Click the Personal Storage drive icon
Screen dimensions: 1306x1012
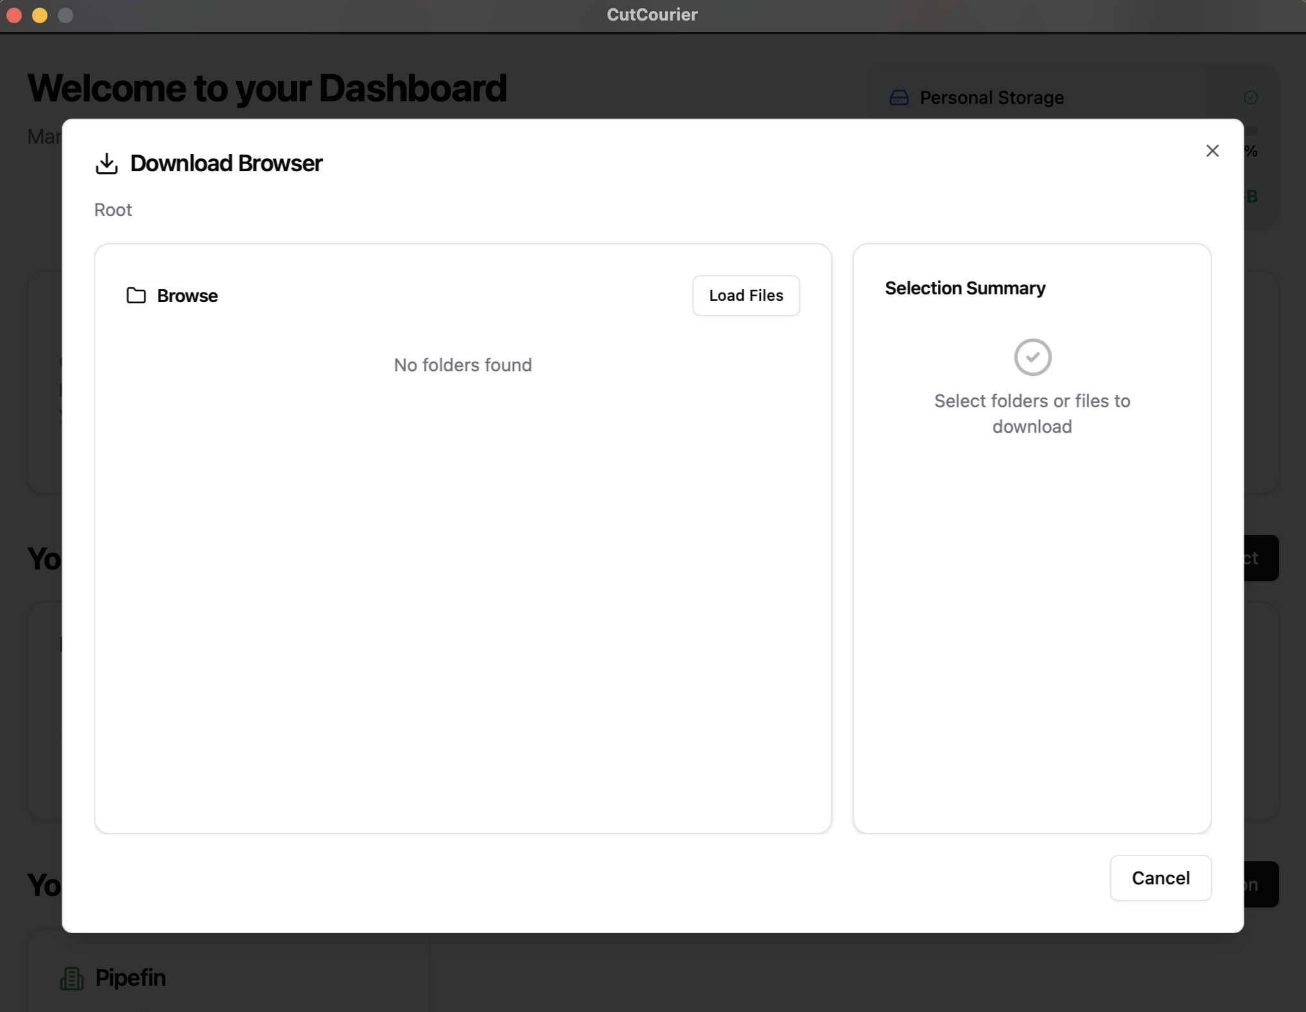[x=899, y=97]
